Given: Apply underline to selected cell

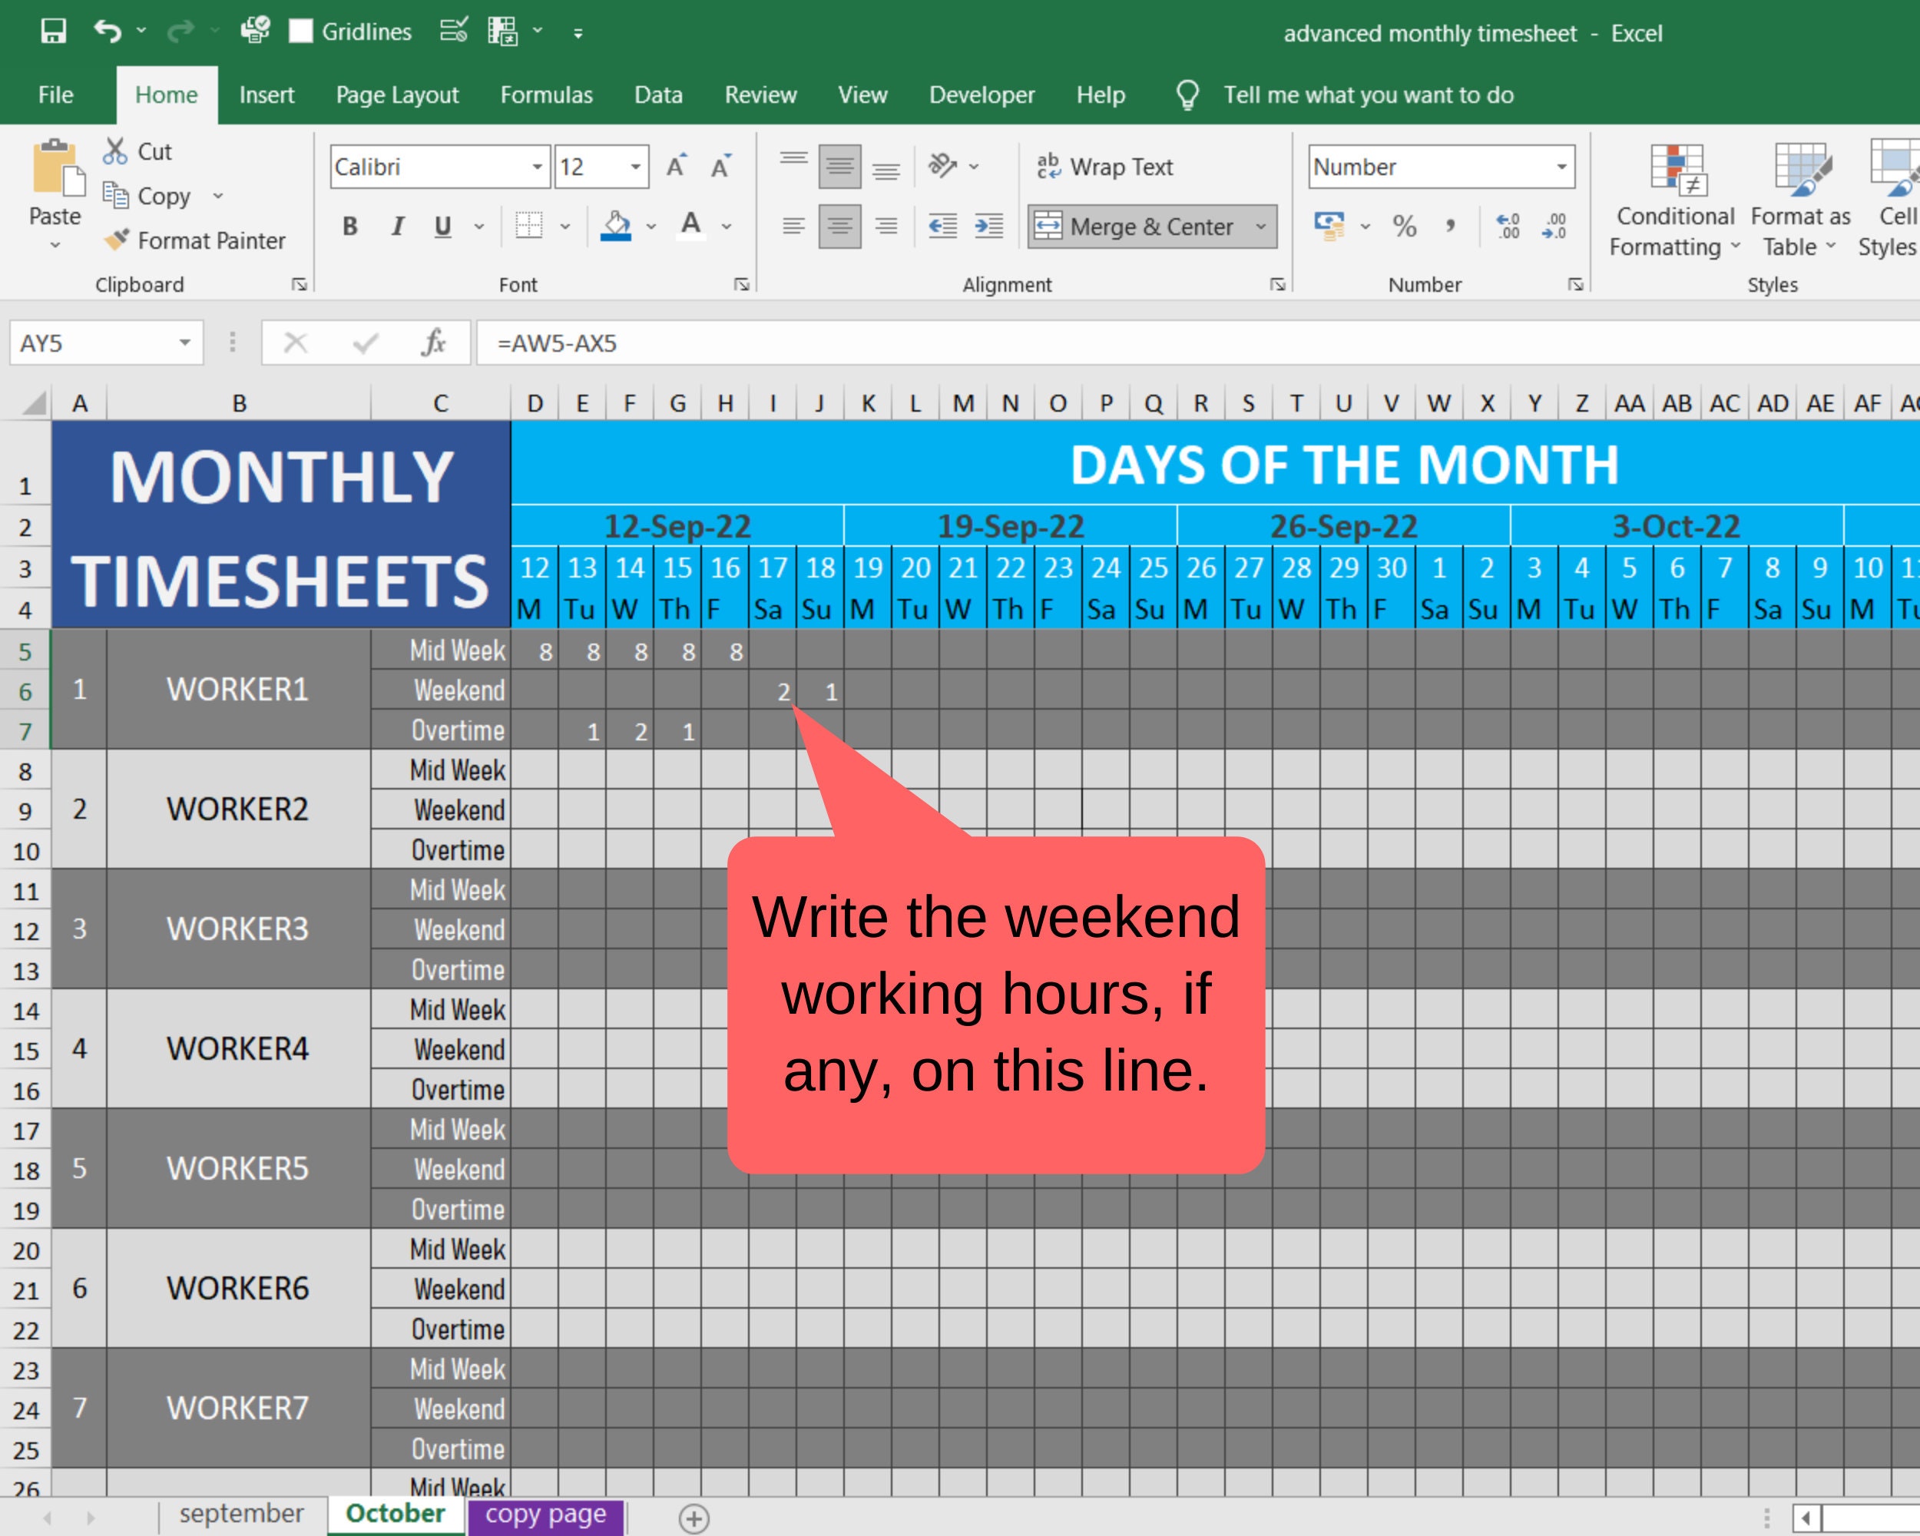Looking at the screenshot, I should [442, 227].
